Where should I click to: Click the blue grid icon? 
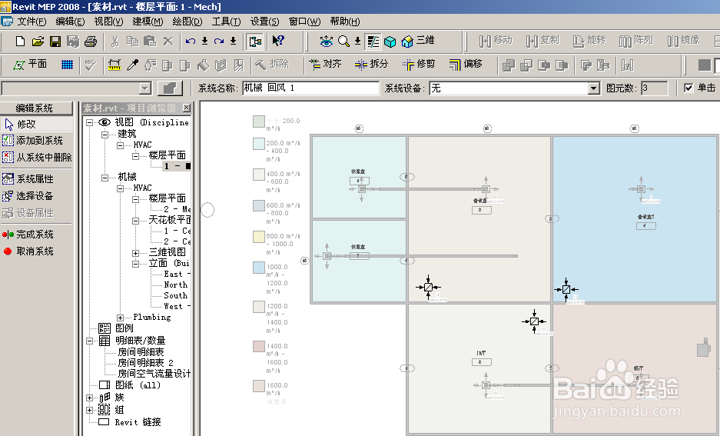coord(67,65)
